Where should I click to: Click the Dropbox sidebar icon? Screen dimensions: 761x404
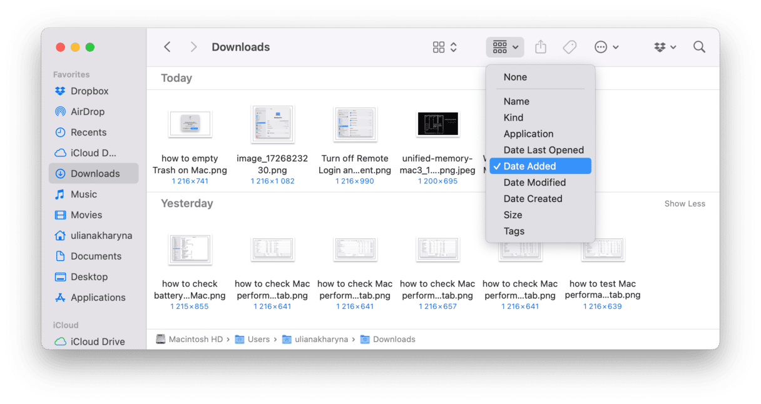tap(60, 91)
